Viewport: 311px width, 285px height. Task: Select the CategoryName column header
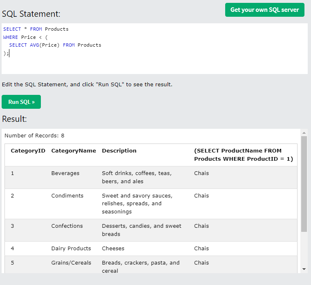coord(74,151)
